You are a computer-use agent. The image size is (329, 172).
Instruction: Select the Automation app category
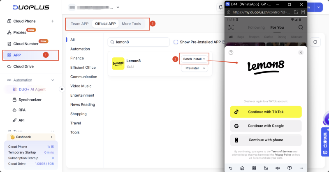[x=80, y=49]
